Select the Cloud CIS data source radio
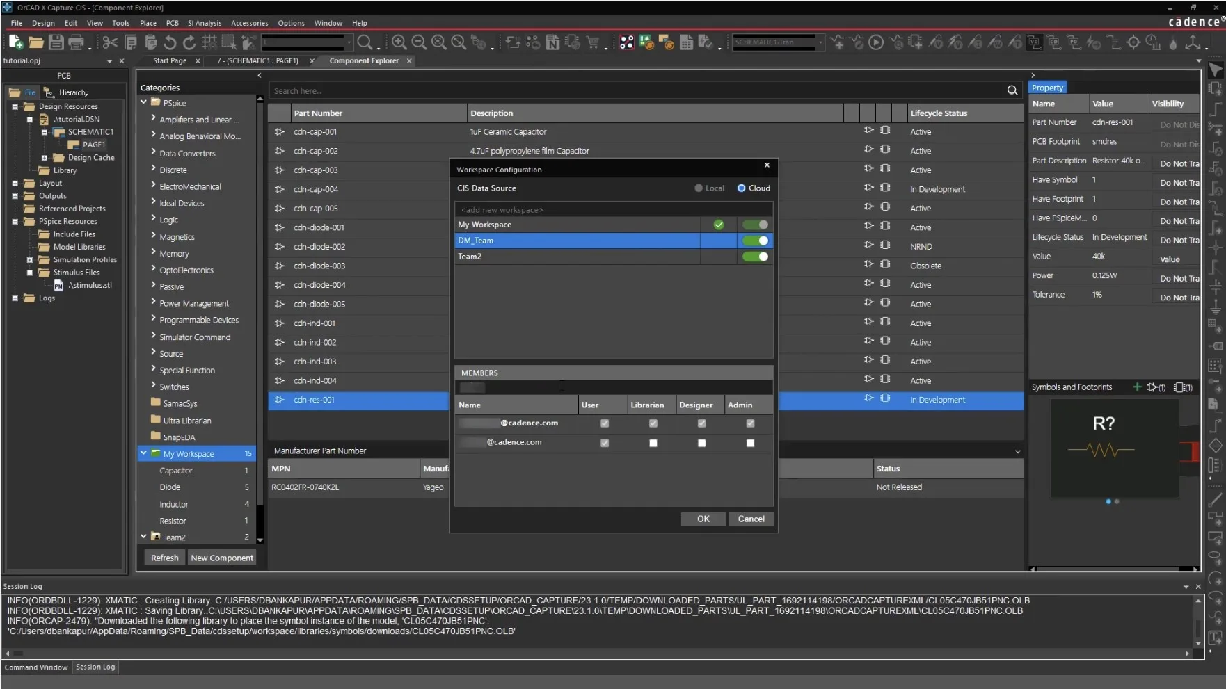This screenshot has height=689, width=1226. click(x=741, y=188)
